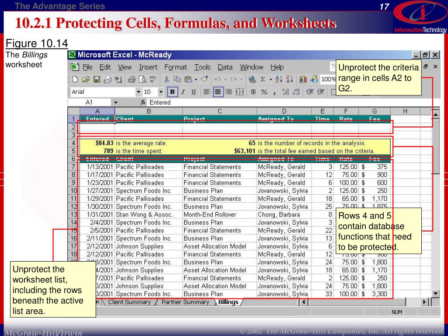Toggle Underline formatting
The image size is (448, 336).
pos(194,92)
